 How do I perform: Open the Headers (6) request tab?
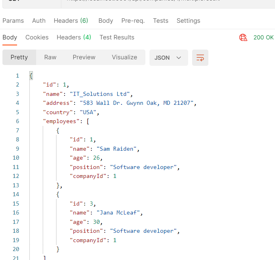click(x=71, y=21)
